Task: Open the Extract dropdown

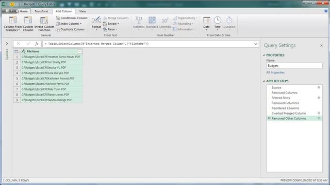Action: tap(111, 24)
